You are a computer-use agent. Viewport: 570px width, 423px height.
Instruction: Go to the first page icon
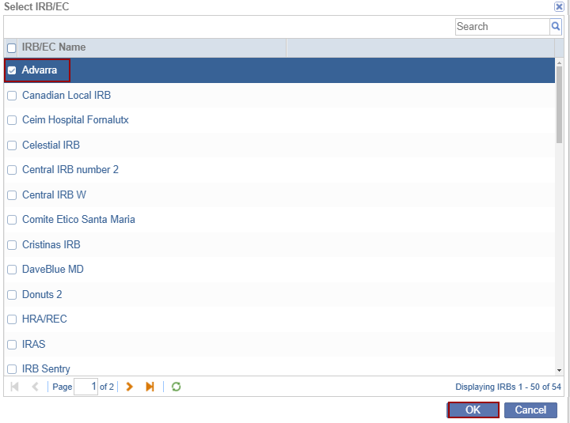coord(15,387)
